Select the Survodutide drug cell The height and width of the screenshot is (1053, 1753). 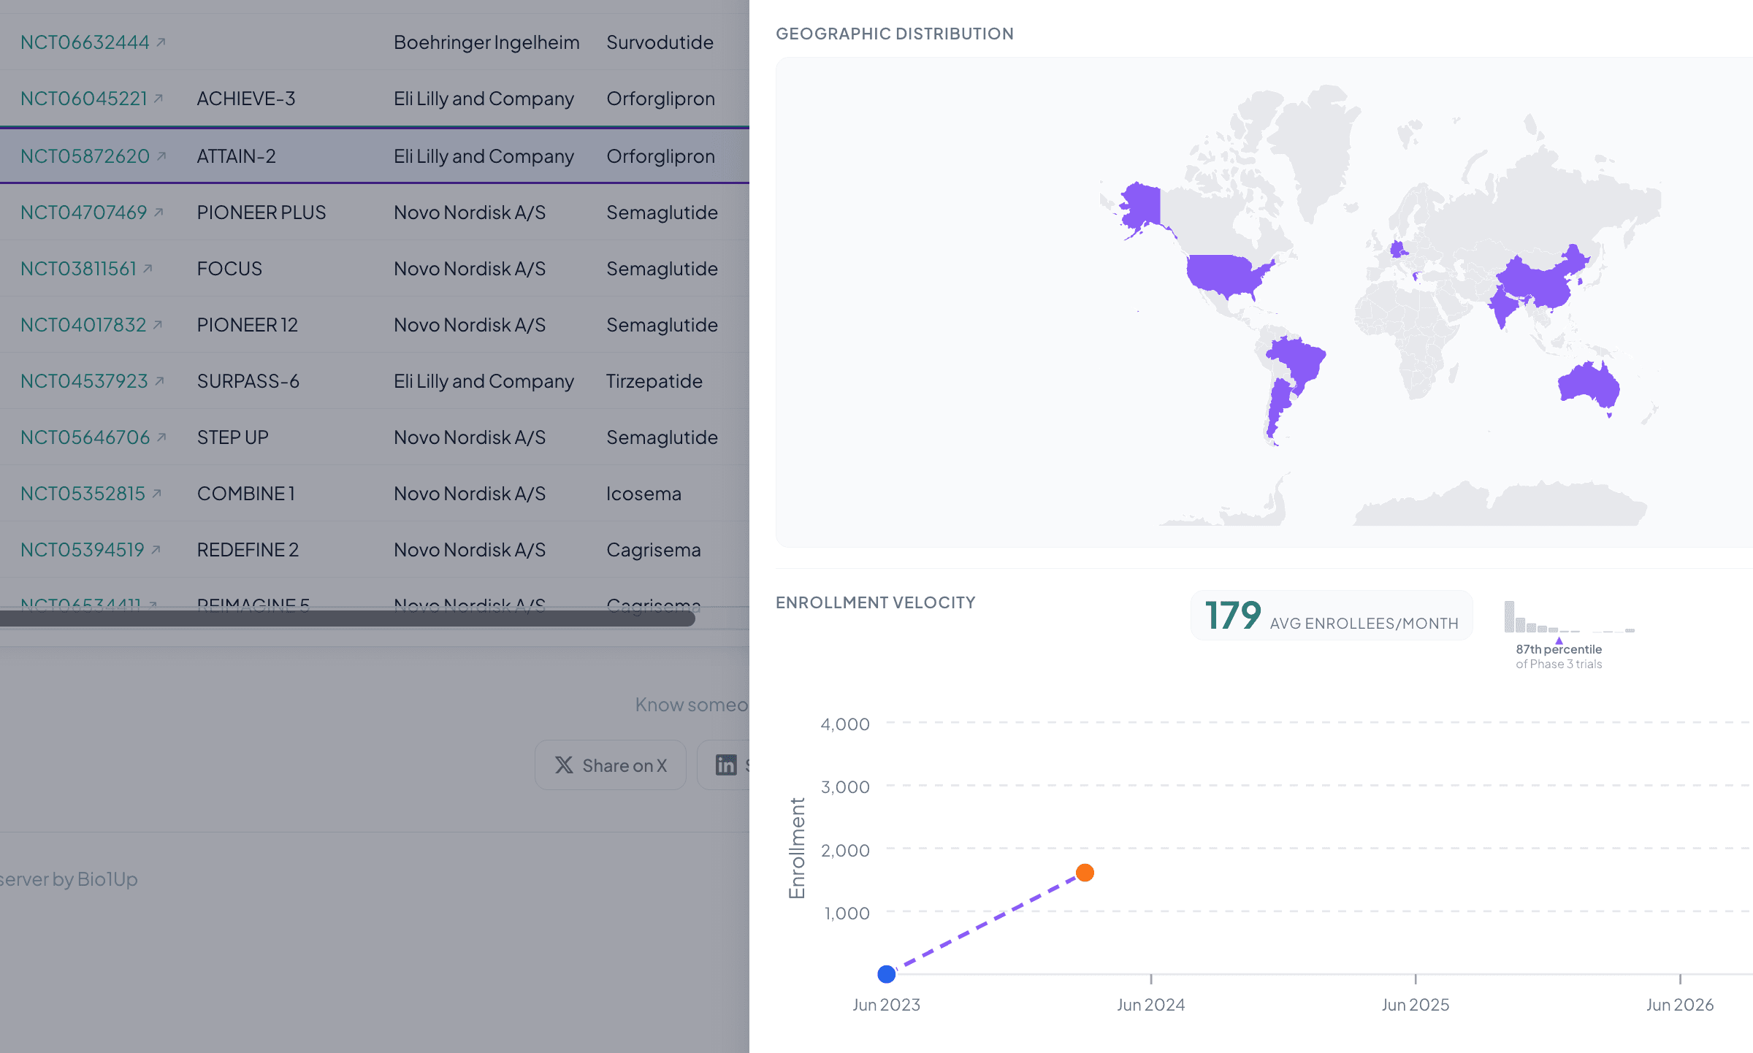pyautogui.click(x=660, y=42)
